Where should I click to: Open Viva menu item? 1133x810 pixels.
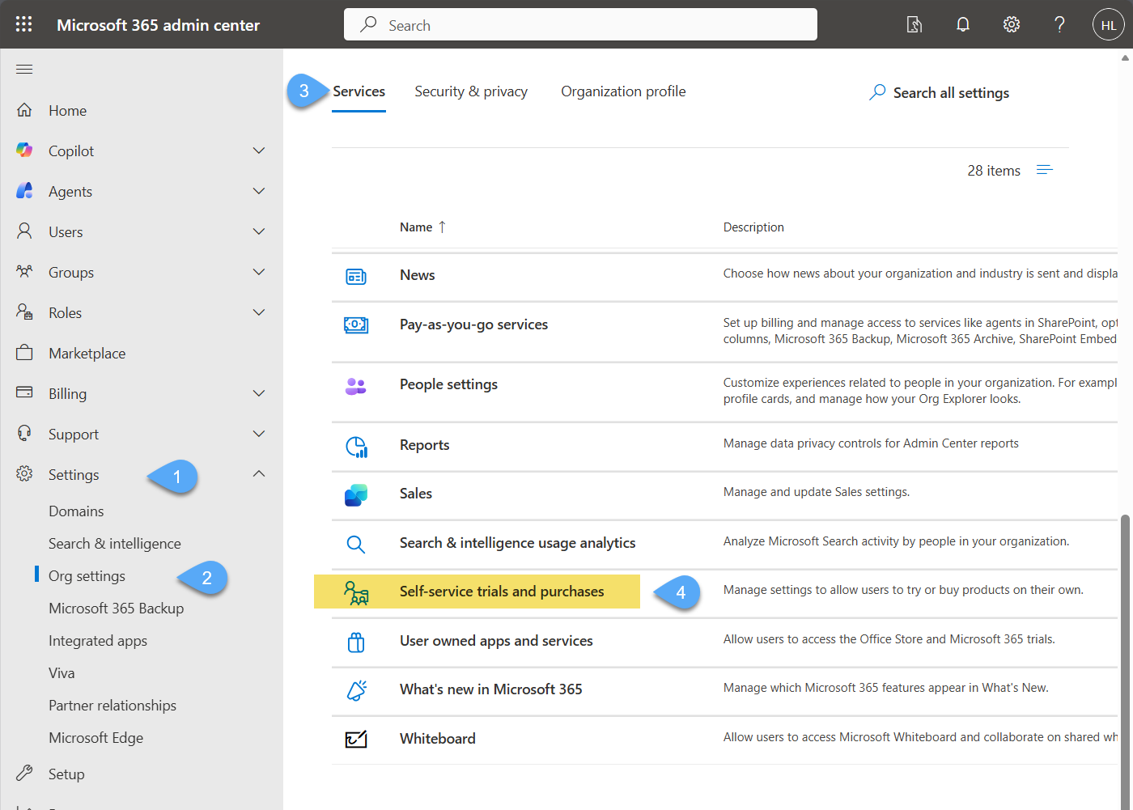coord(62,673)
